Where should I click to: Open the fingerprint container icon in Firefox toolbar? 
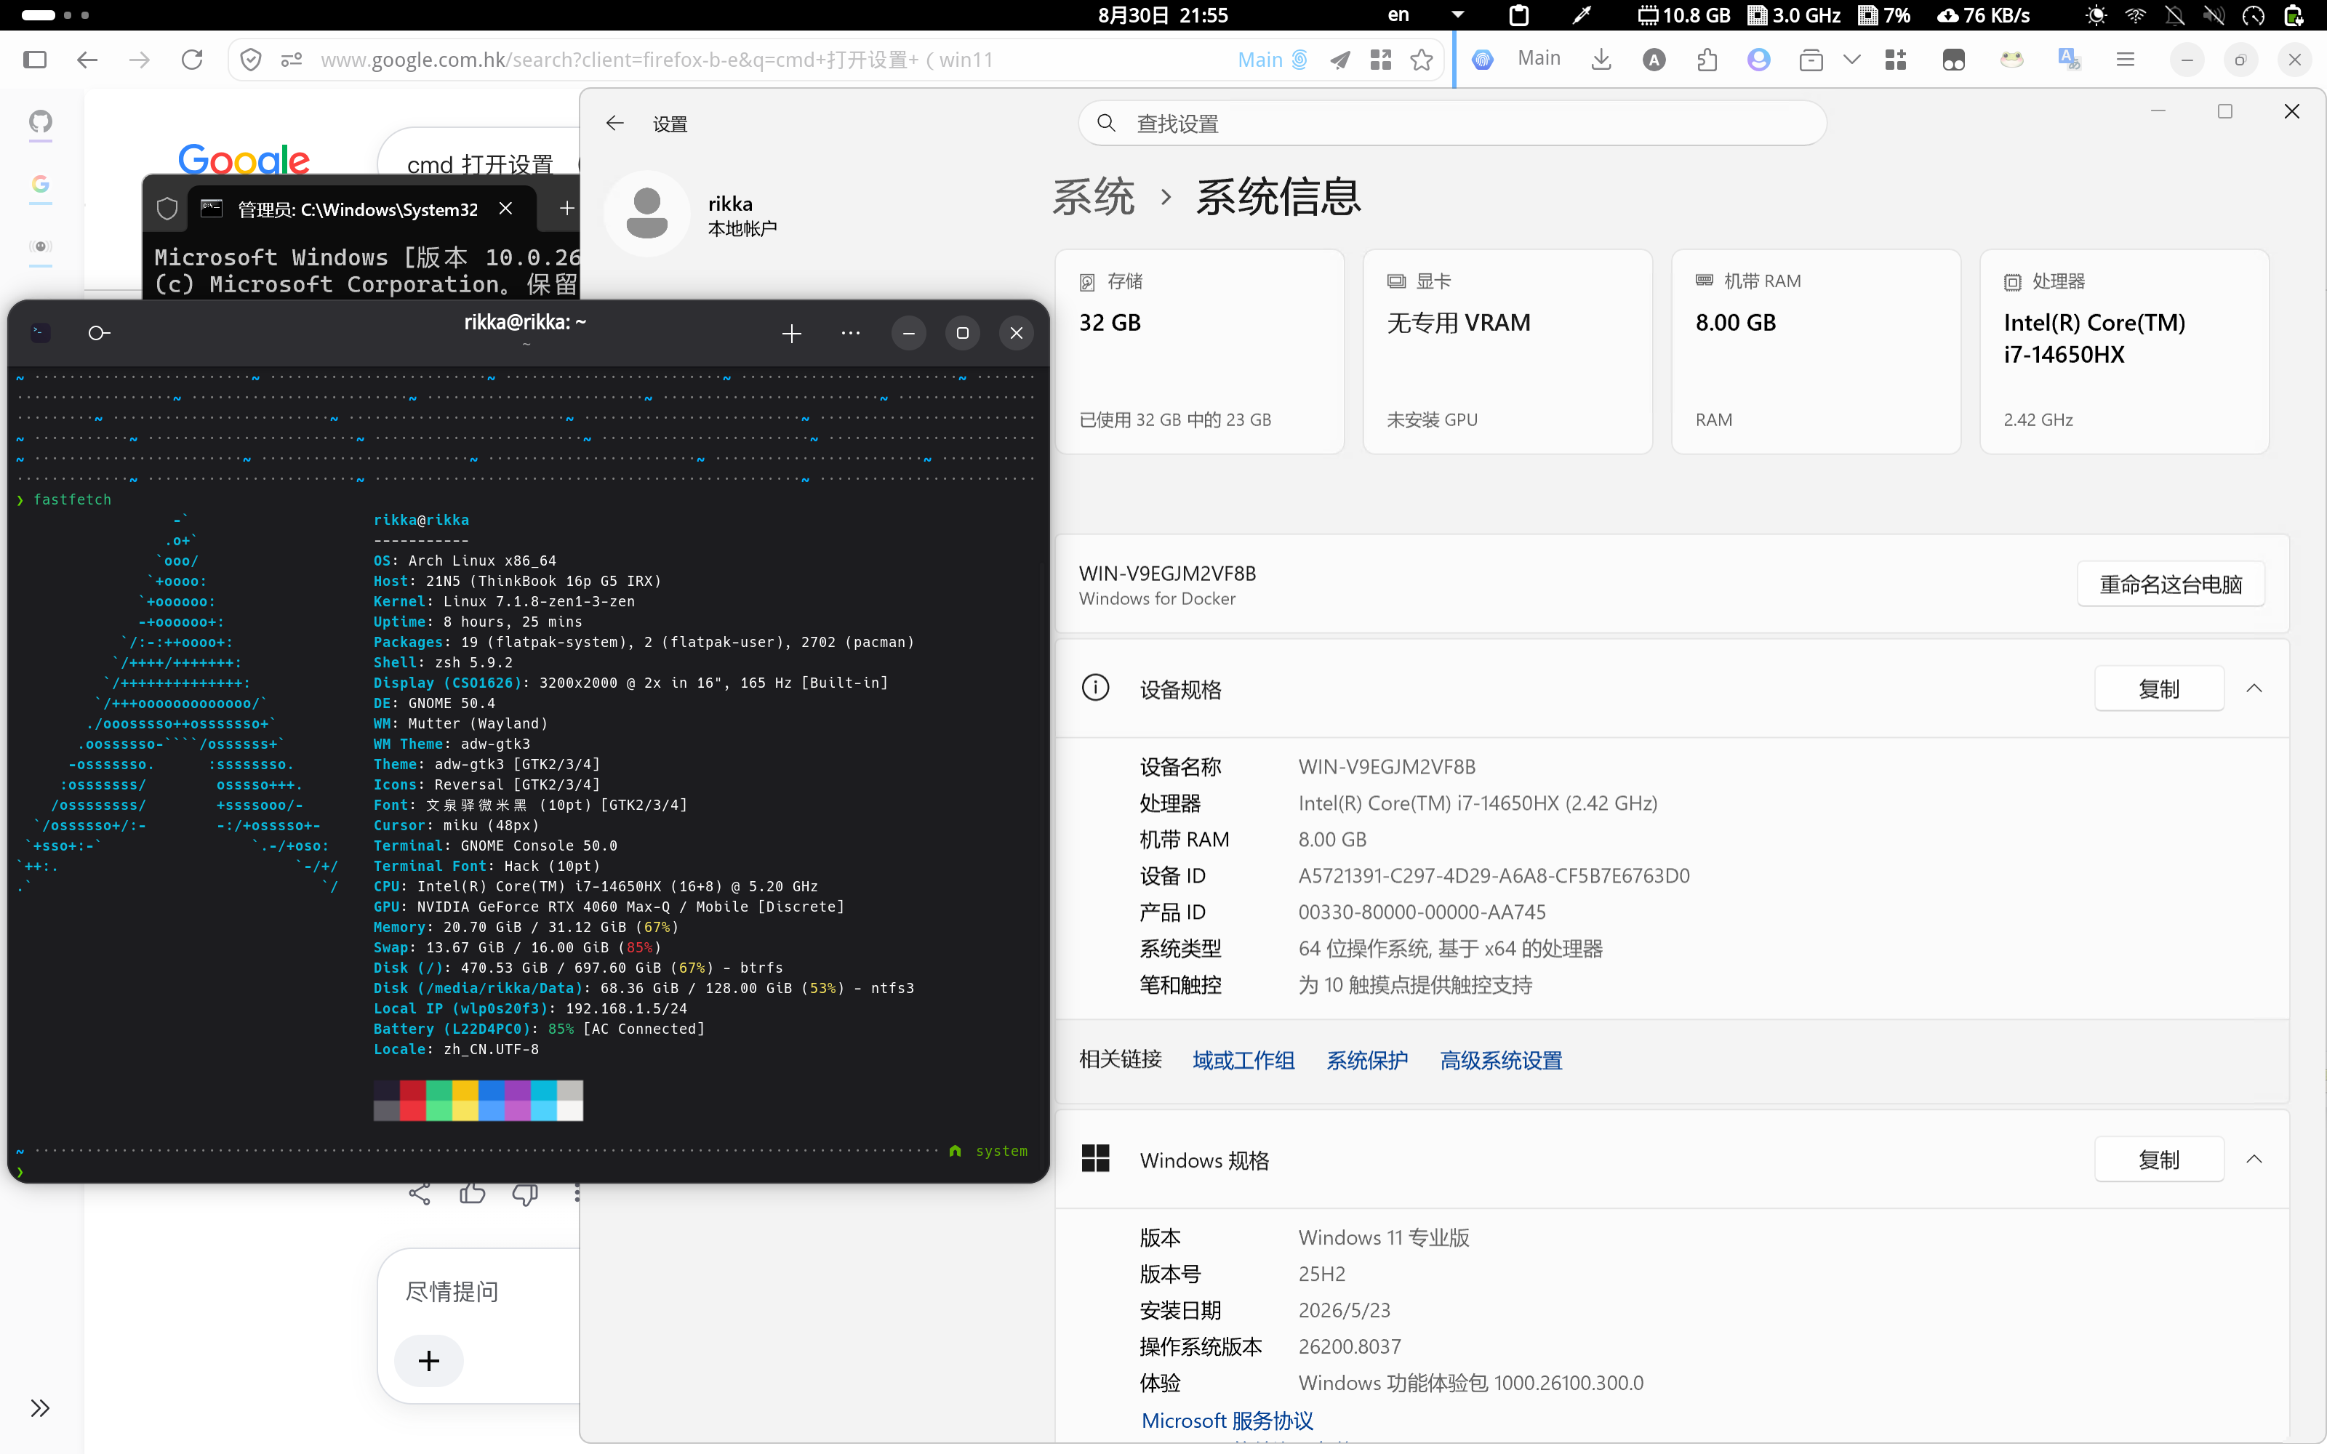1483,60
